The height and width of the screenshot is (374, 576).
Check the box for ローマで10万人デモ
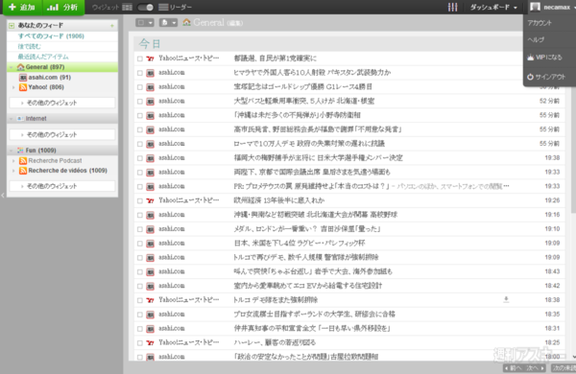tap(139, 144)
